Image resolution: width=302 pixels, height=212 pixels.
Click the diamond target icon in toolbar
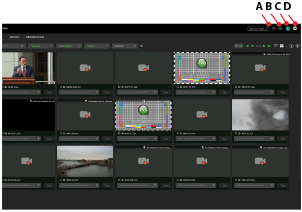297,46
